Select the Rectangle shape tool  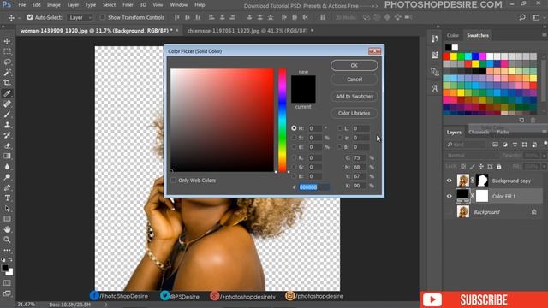pos(7,219)
